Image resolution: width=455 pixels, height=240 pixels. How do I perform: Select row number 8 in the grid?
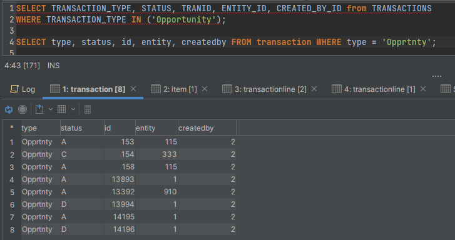(12, 229)
